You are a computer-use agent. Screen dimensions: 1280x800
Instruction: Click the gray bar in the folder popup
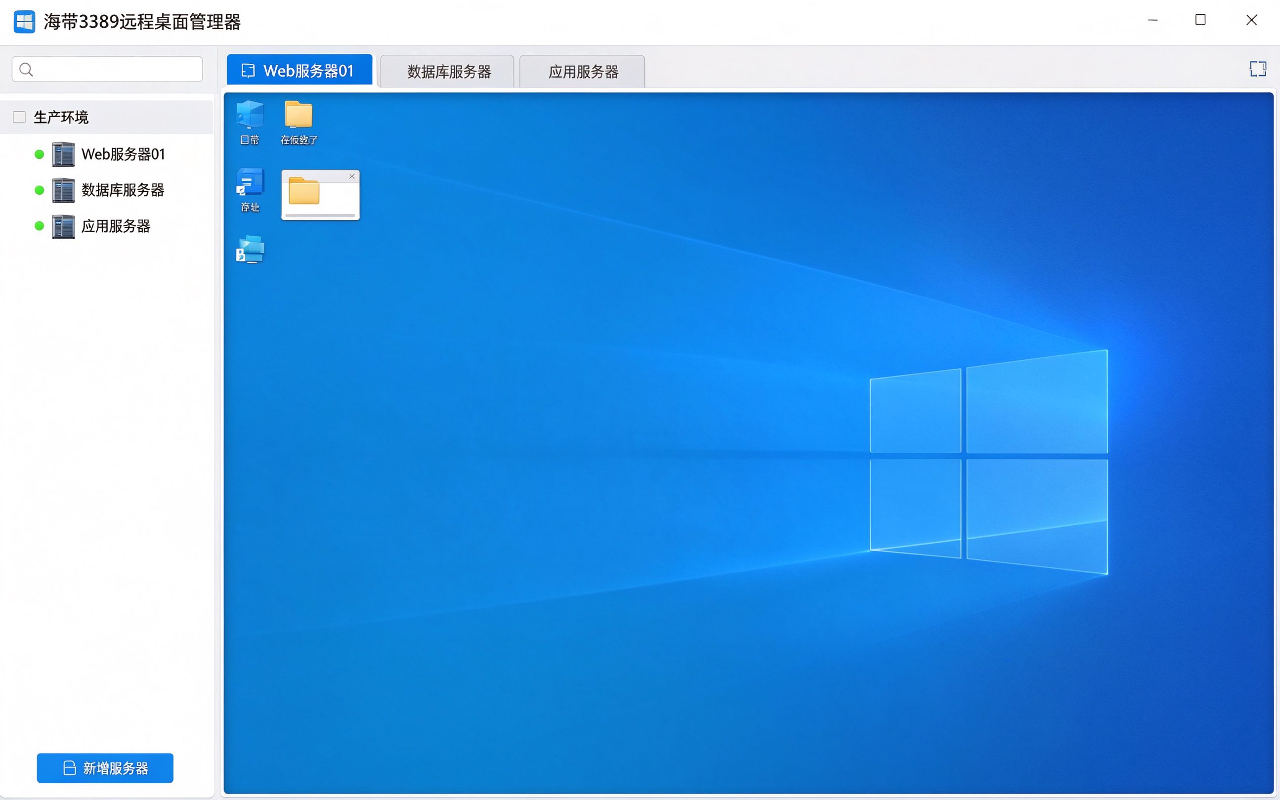point(320,215)
